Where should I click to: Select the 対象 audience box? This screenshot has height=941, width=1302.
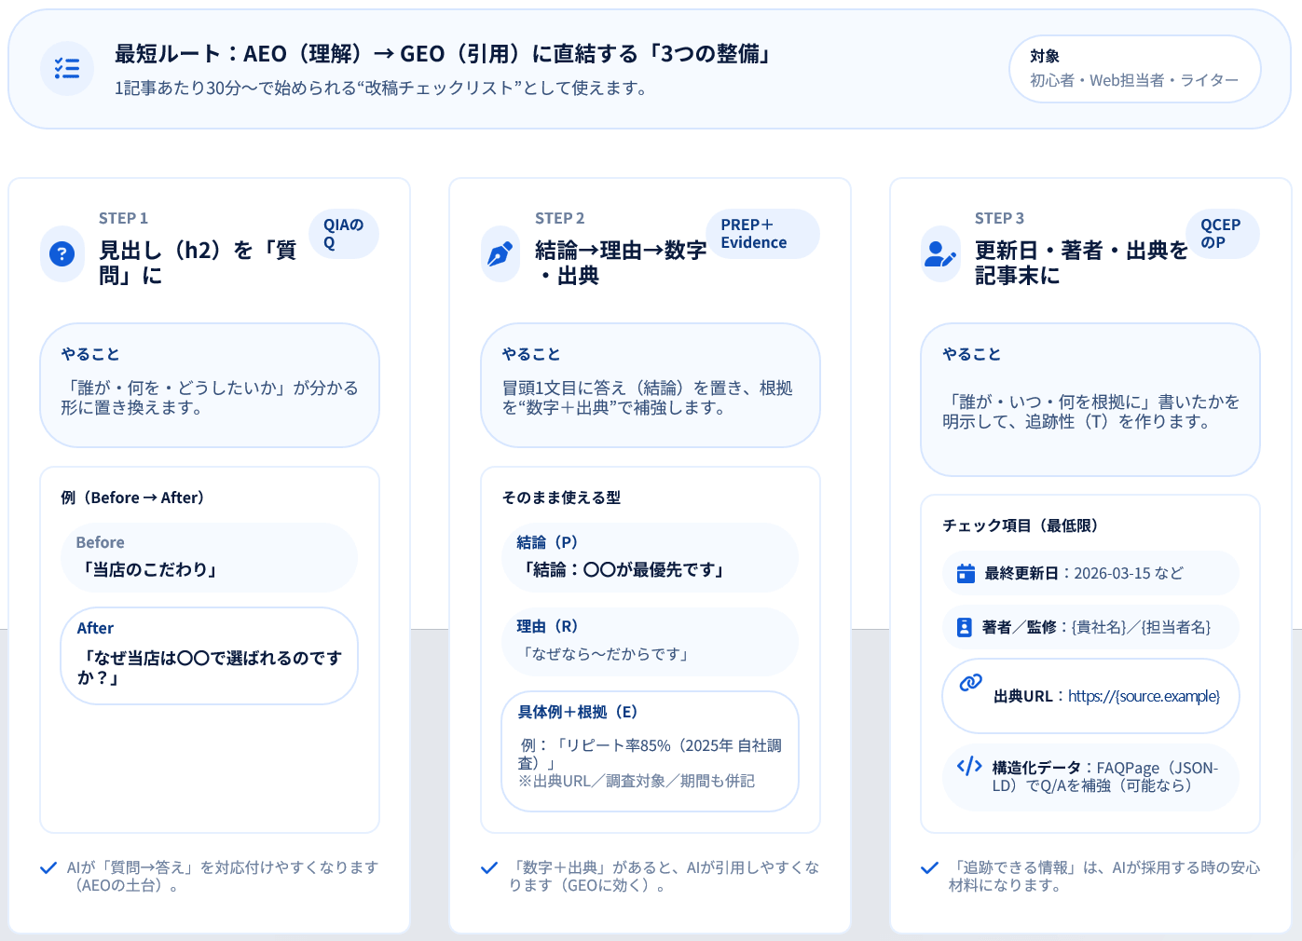click(x=1134, y=69)
